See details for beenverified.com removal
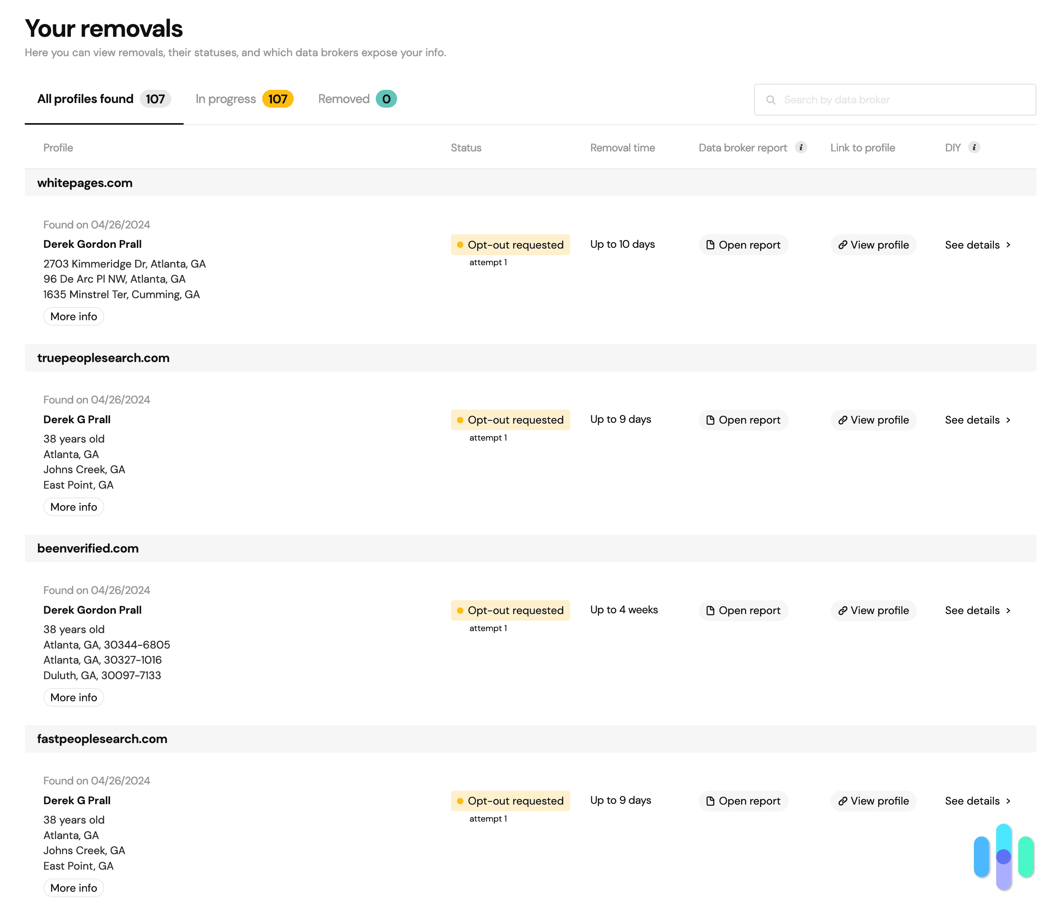 click(x=978, y=611)
